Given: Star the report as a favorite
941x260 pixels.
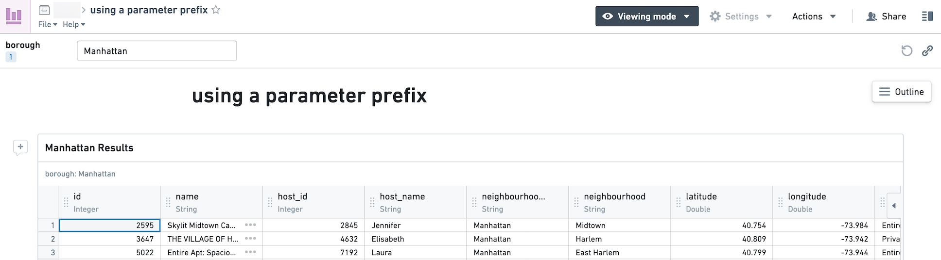Looking at the screenshot, I should coord(216,10).
